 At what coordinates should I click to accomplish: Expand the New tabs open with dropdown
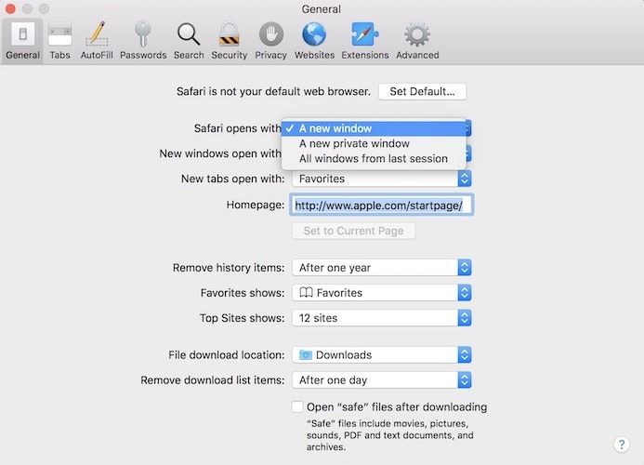click(x=381, y=179)
